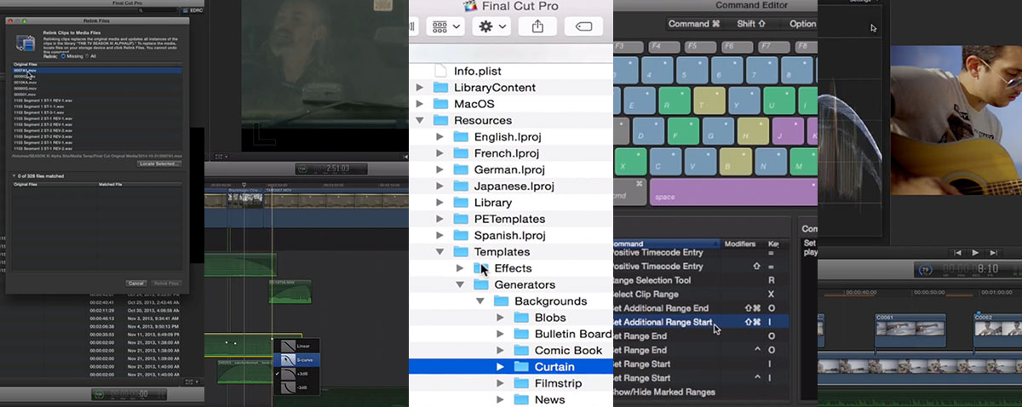Select the All relink radio button

(x=86, y=56)
